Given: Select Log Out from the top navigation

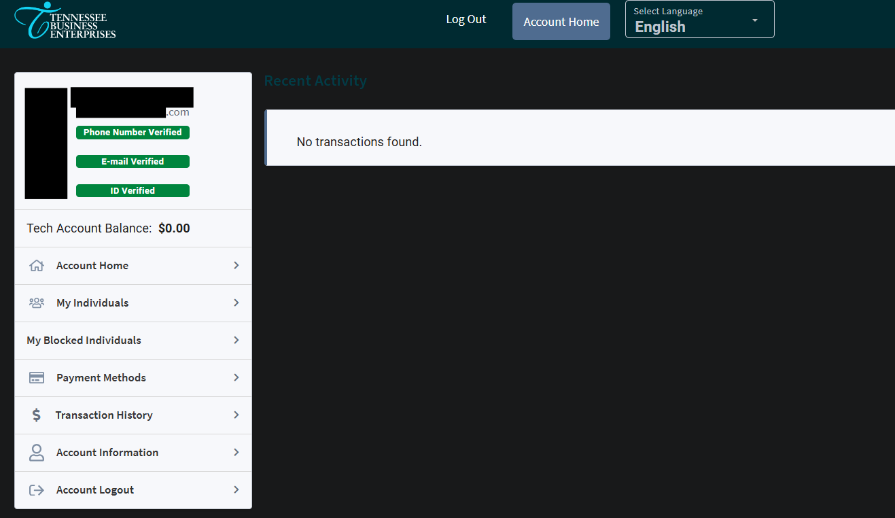Looking at the screenshot, I should click(x=466, y=19).
